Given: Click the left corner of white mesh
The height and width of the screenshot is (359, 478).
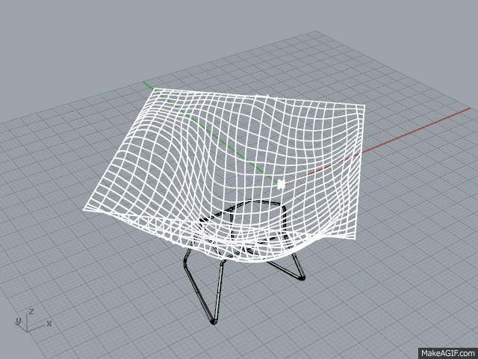Looking at the screenshot, I should (84, 209).
